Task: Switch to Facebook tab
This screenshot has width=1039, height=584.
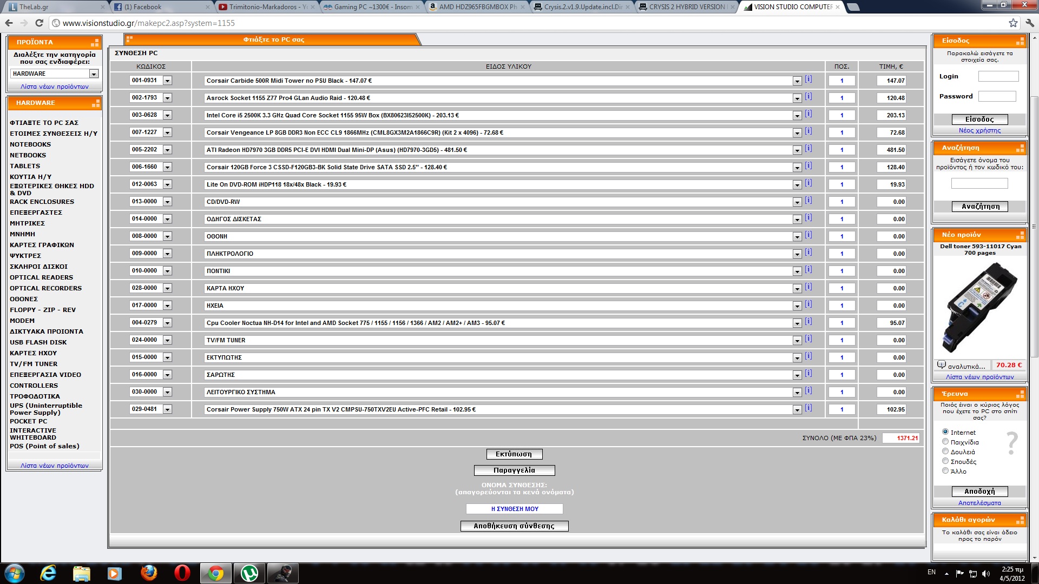Action: [161, 7]
